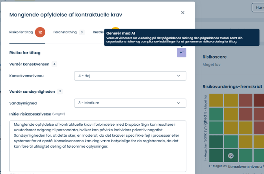Open the partially hidden Restrisiko tab

click(99, 32)
